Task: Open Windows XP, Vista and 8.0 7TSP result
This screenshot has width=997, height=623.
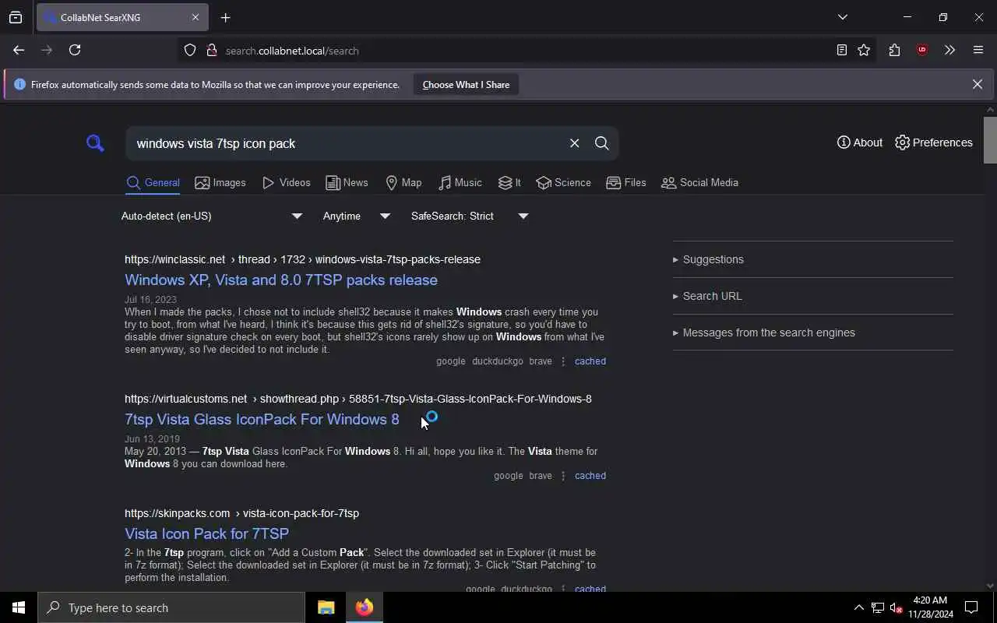Action: click(281, 280)
